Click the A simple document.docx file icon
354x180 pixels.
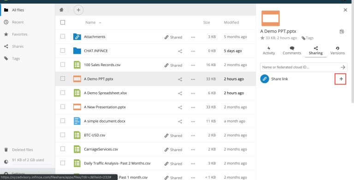coord(77,121)
